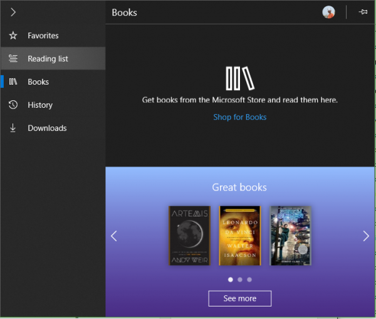
Task: Select the first carousel page dot
Action: [231, 280]
